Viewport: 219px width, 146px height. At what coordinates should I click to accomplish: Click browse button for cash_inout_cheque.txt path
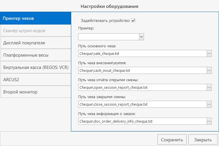(209, 70)
